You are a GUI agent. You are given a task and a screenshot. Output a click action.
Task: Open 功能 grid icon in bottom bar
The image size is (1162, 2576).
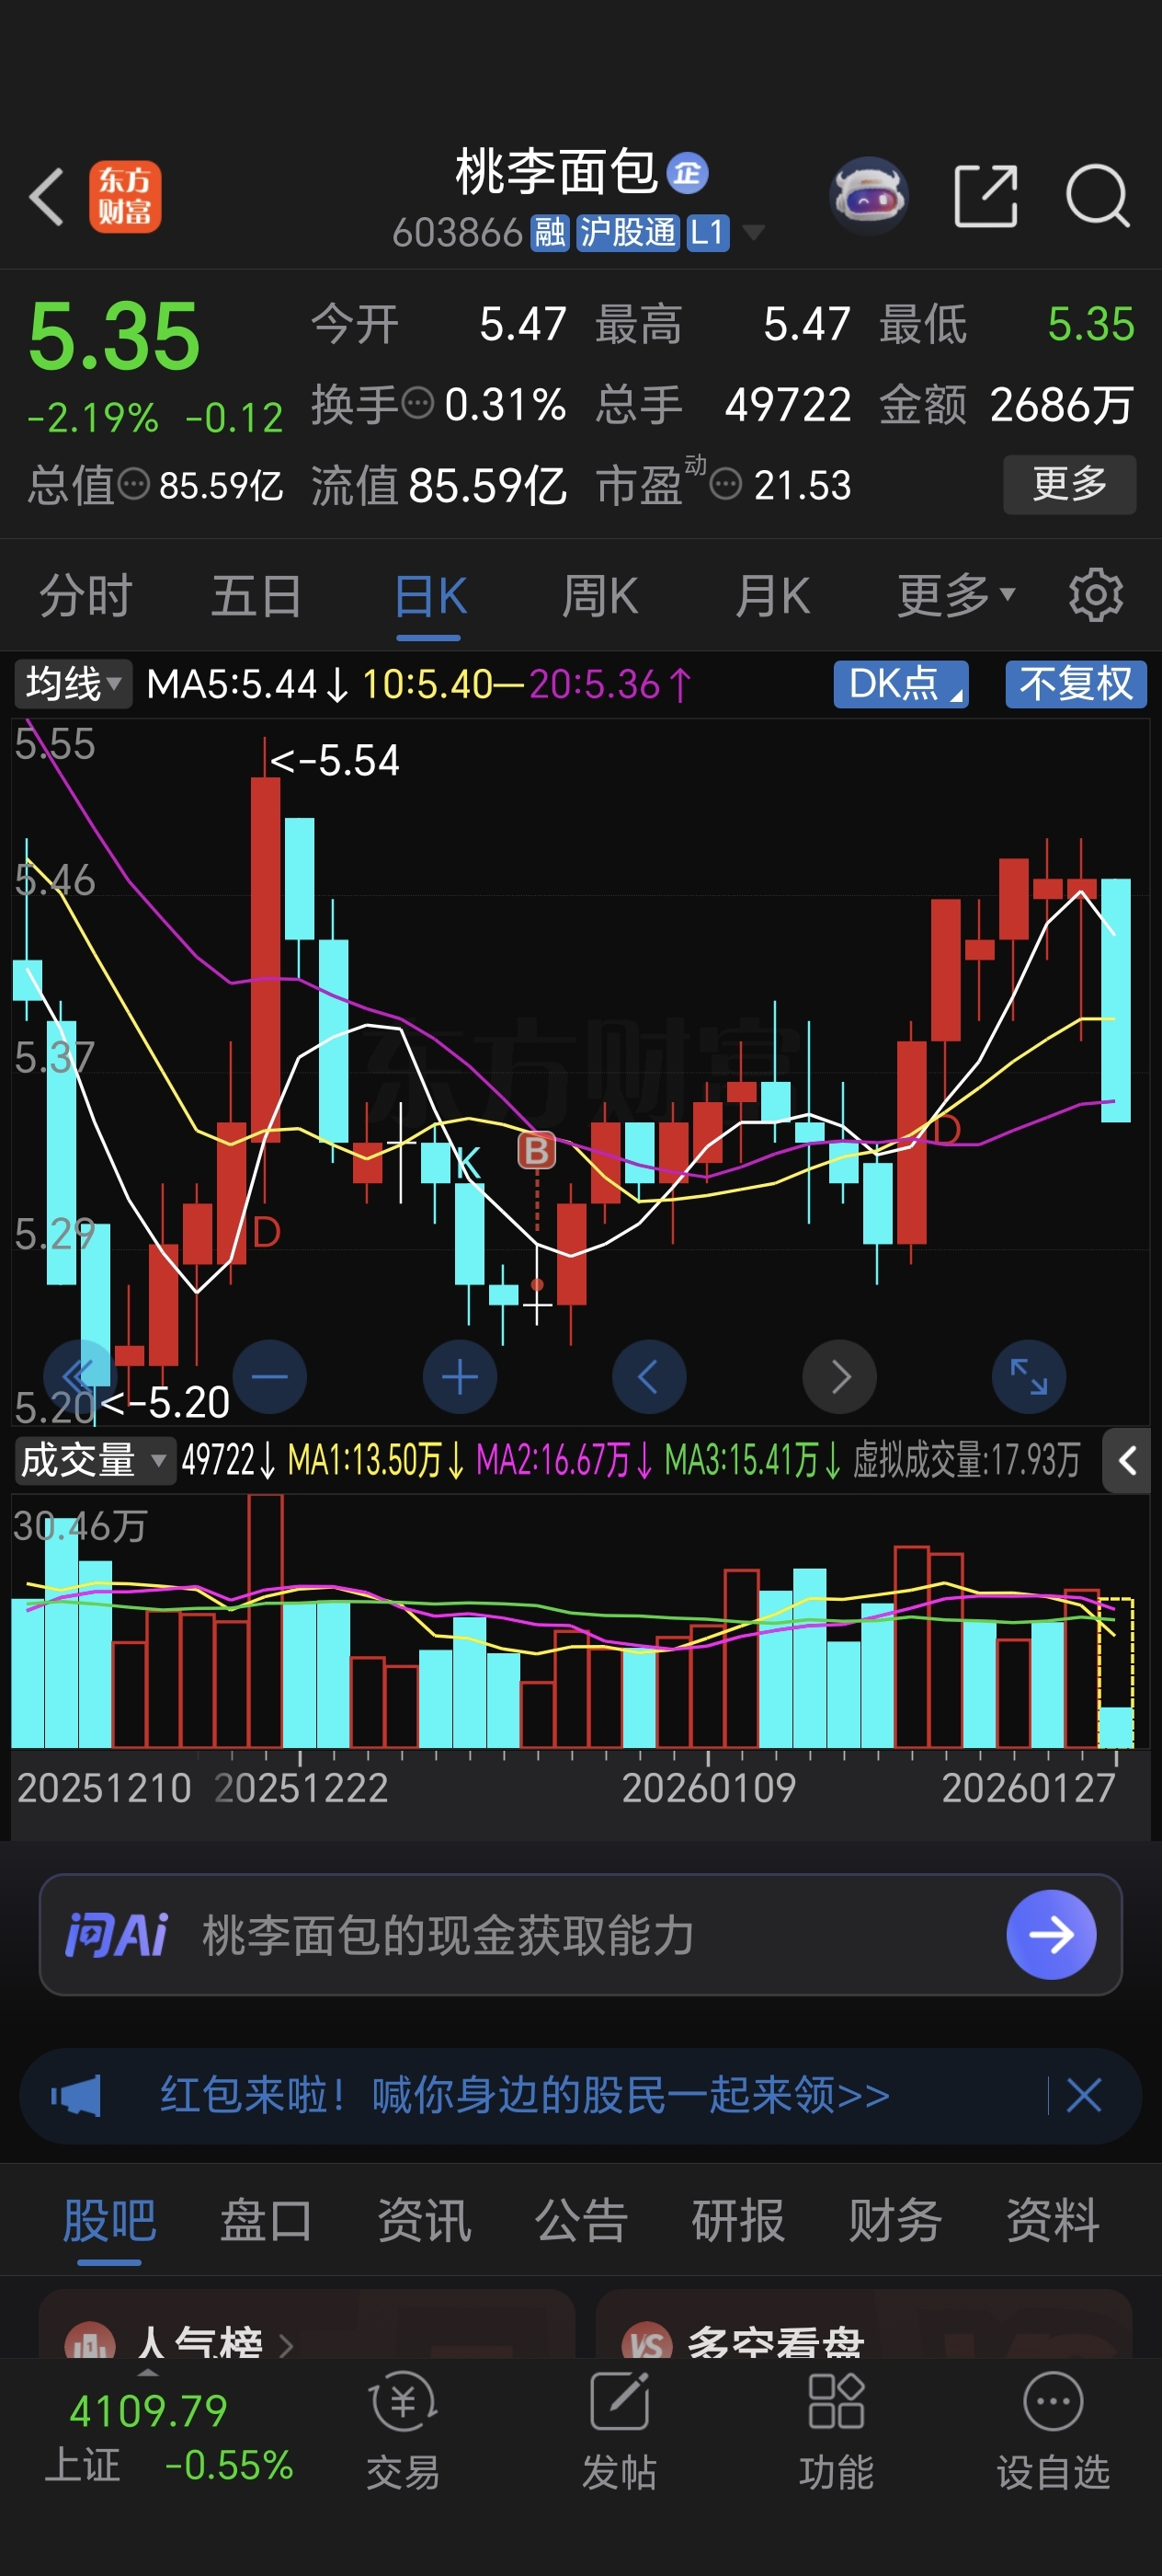pos(837,2431)
